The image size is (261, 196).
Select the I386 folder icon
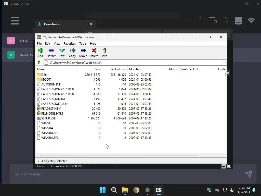[x=39, y=75]
